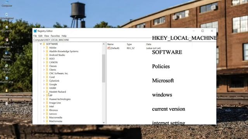Image resolution: width=248 pixels, height=139 pixels.
Task: Select the Lenovo key
Action: 53,114
